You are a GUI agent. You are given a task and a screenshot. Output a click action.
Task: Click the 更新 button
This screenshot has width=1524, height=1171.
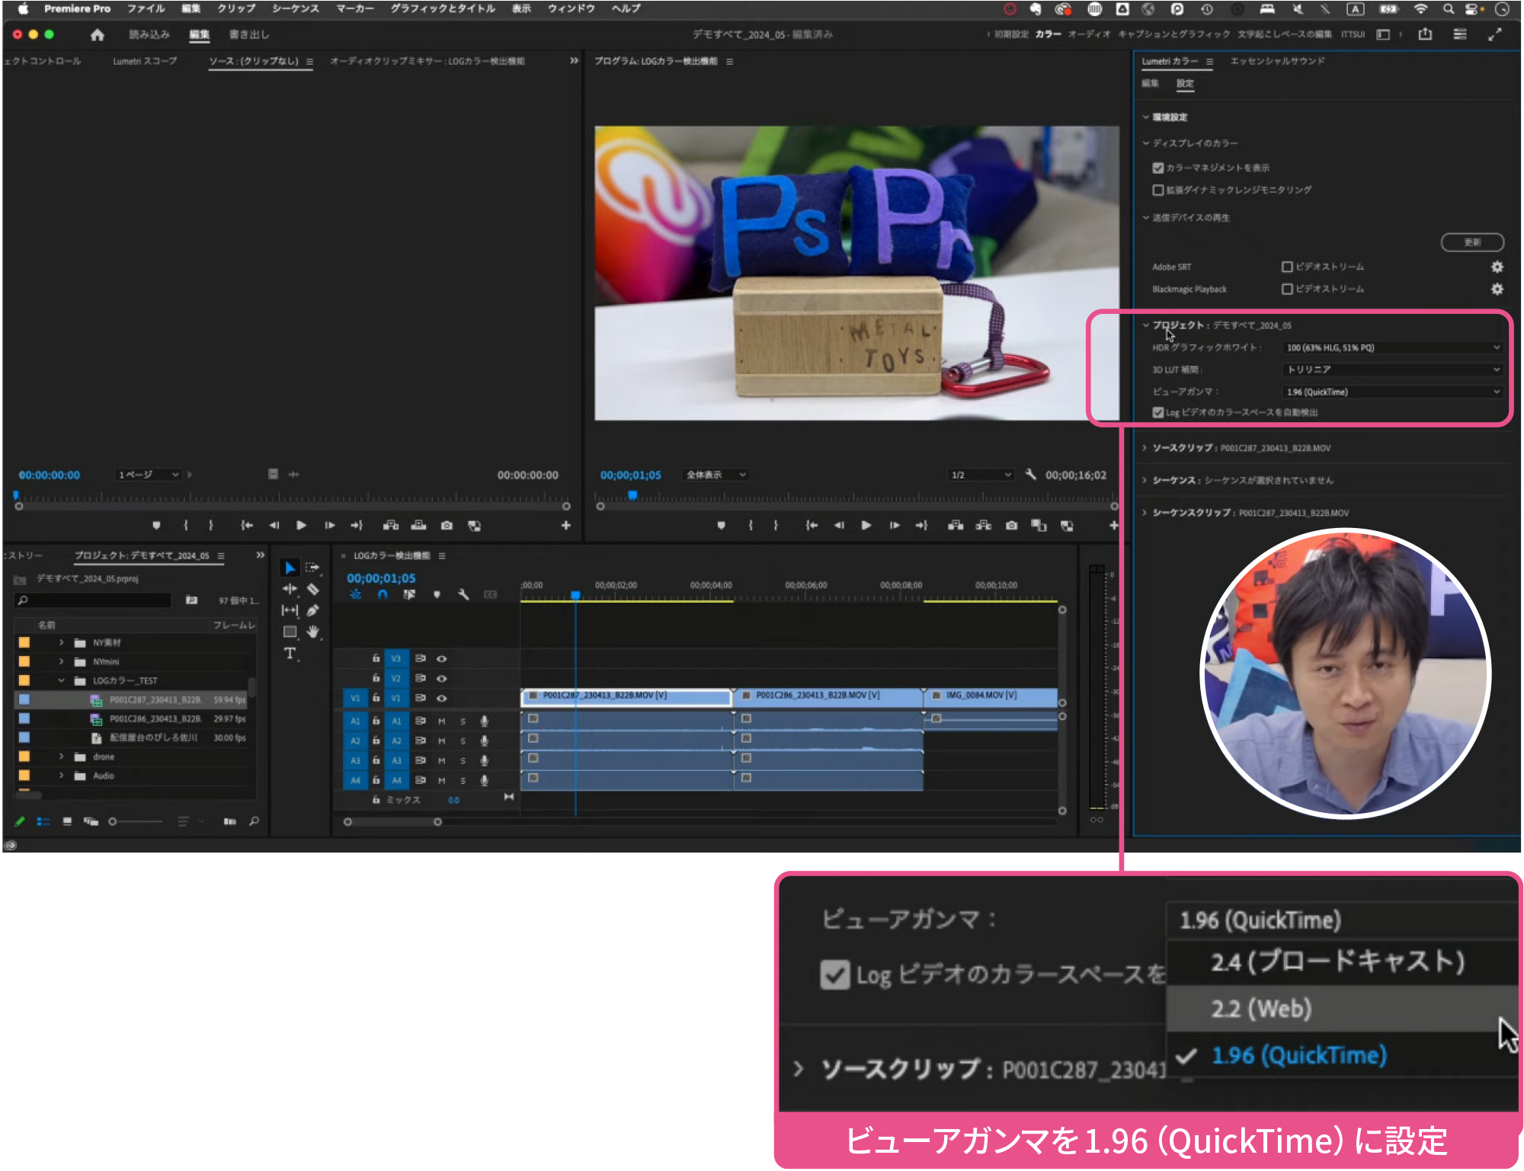point(1472,242)
